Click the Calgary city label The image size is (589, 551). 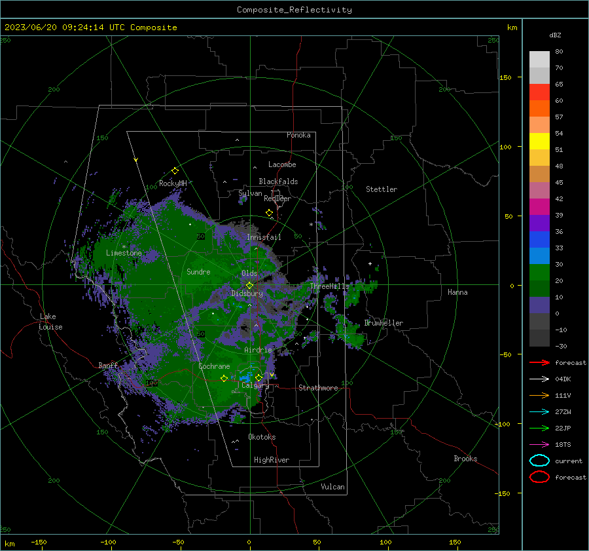255,385
